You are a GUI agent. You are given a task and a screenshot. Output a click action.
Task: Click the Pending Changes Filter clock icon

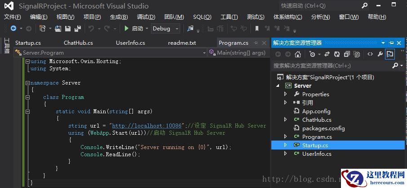(312, 54)
